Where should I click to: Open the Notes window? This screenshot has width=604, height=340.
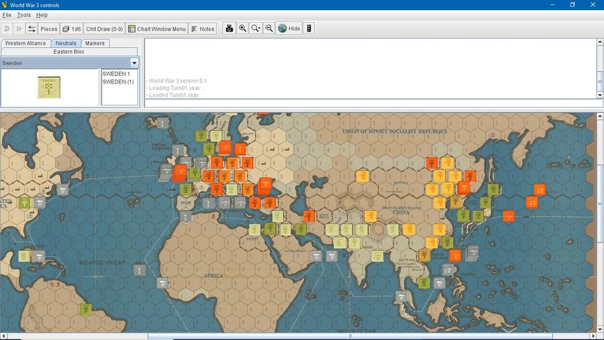pos(203,29)
